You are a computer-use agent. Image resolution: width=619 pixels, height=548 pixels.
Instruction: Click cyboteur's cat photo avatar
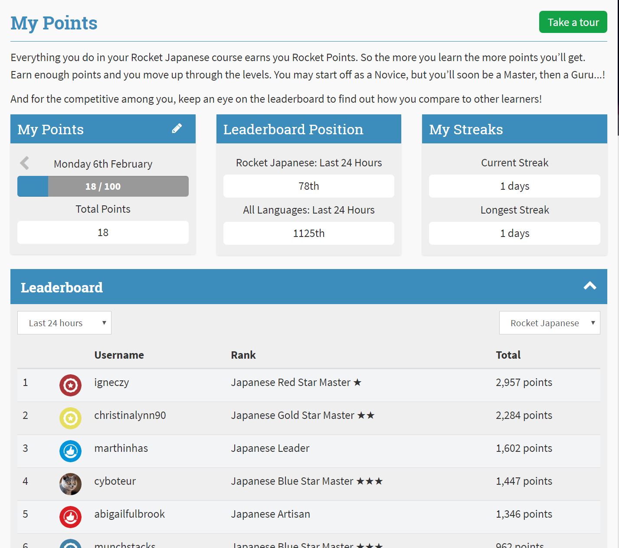coord(70,484)
